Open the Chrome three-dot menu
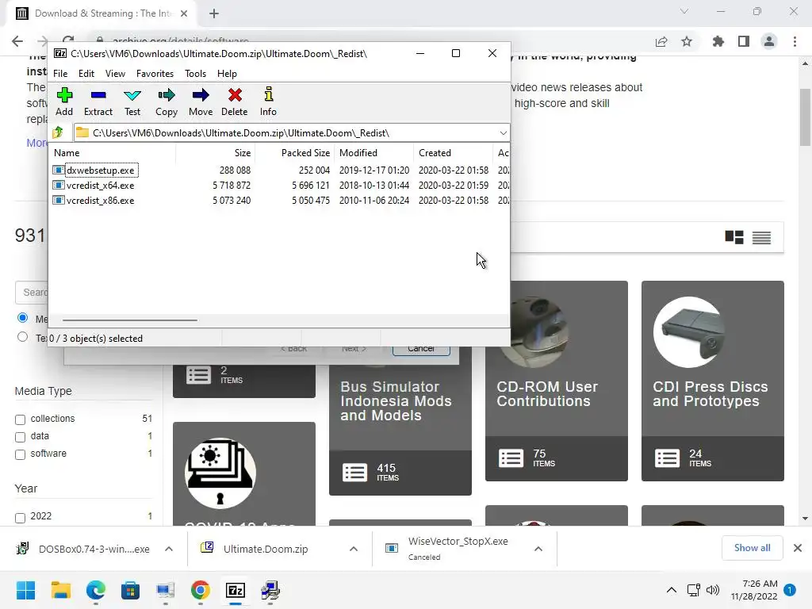Viewport: 812px width, 609px height. 795,41
